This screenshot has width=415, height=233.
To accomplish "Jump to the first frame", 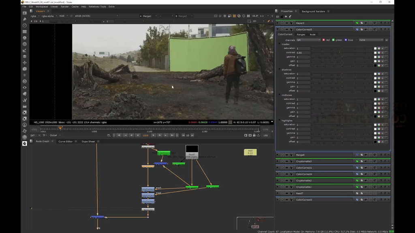I will 119,135.
